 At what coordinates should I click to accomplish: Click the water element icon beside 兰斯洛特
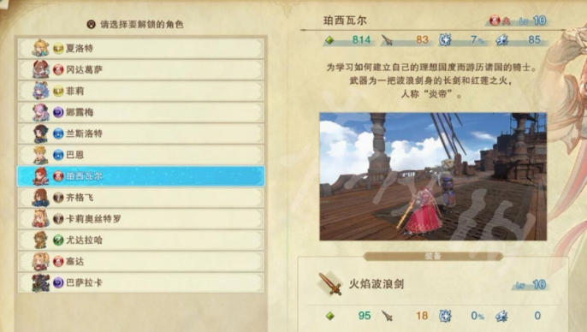[58, 133]
